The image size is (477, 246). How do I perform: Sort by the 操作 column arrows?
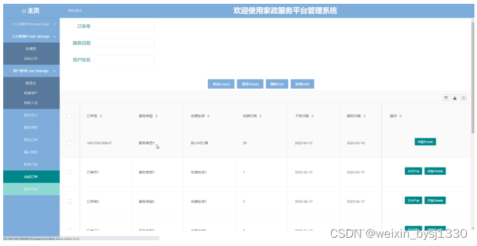pos(400,116)
